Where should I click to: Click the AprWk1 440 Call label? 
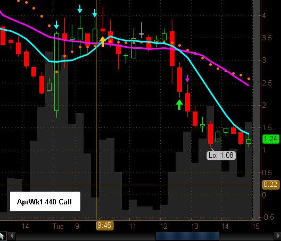pyautogui.click(x=44, y=202)
